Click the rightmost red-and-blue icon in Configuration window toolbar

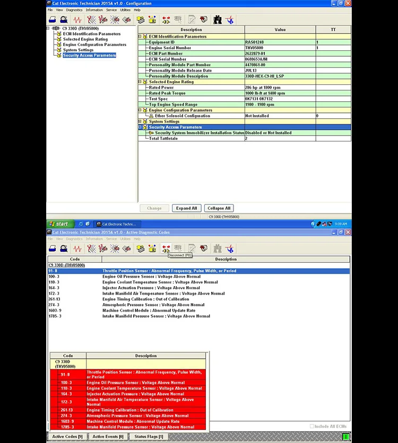click(229, 20)
